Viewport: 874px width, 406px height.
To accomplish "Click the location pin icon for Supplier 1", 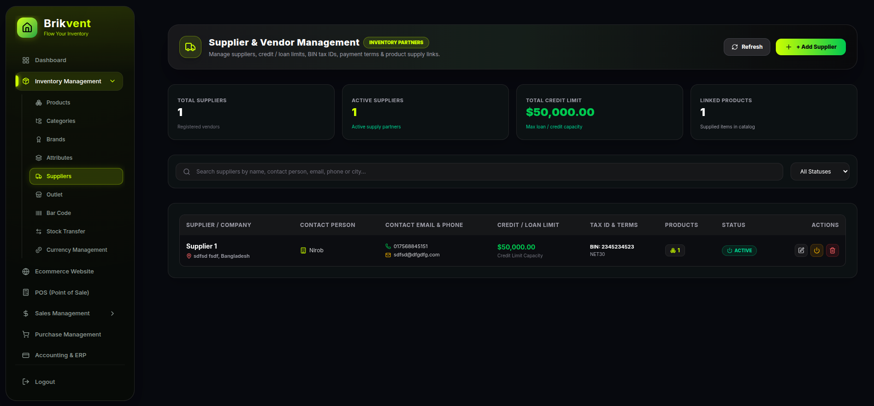I will click(189, 256).
